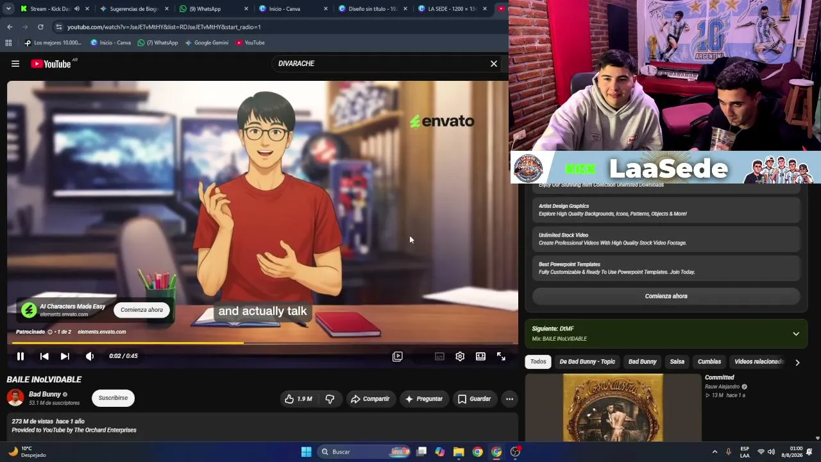
Task: Open the Chrome apps grid shortcut
Action: [x=8, y=43]
